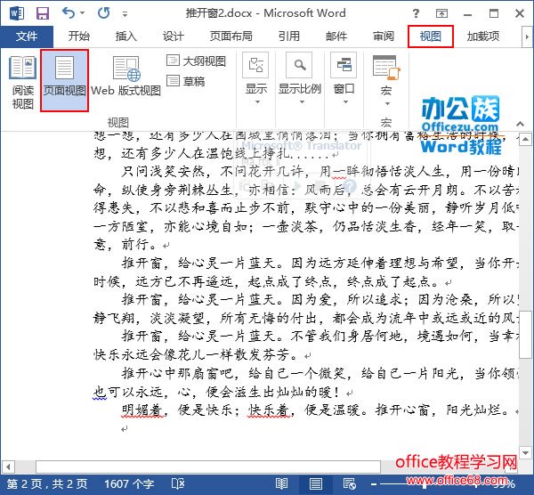534x495 pixels.
Task: Click the horizontal scrollbar left arrow
Action: [7, 467]
